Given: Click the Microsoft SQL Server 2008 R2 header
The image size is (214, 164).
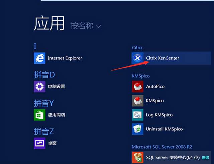Looking at the screenshot, I should pos(162,147).
